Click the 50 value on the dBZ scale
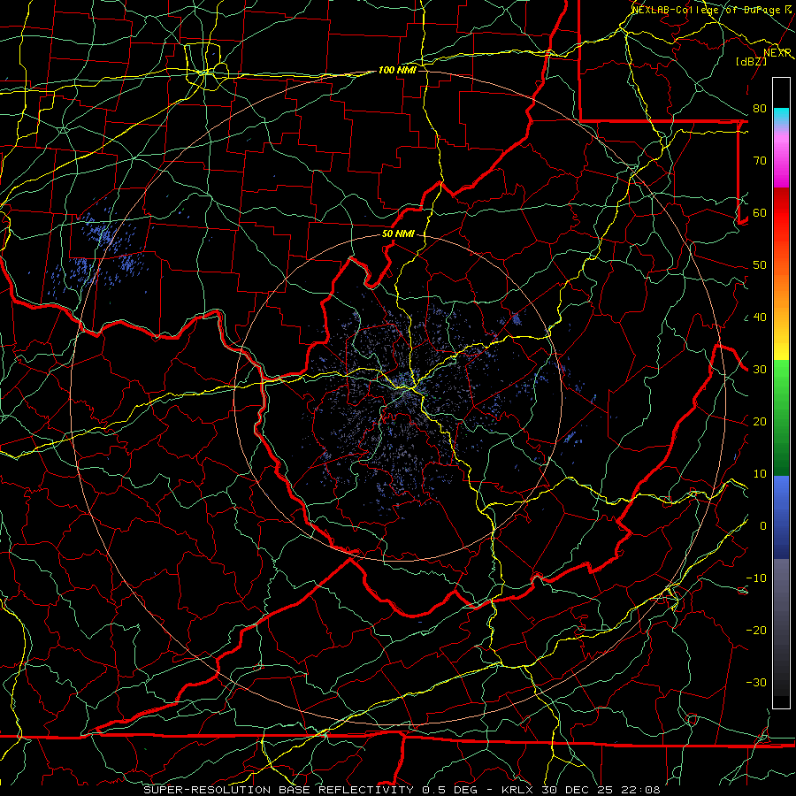This screenshot has width=796, height=796. pos(760,265)
